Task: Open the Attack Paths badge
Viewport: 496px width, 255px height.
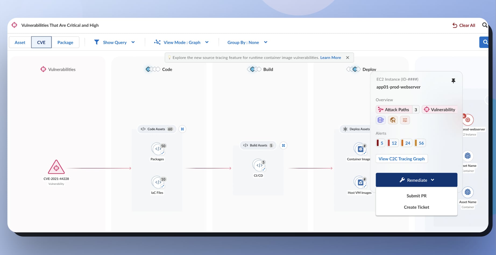Action: pyautogui.click(x=398, y=110)
